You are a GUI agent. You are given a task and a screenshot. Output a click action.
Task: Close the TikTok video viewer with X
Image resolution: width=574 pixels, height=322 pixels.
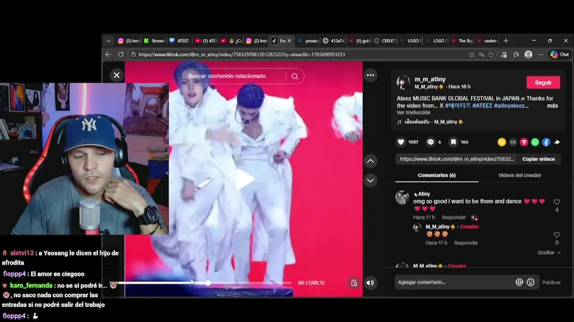click(x=117, y=75)
